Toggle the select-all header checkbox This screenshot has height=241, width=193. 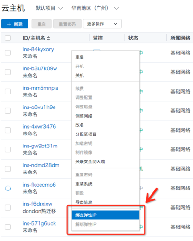pos(8,38)
